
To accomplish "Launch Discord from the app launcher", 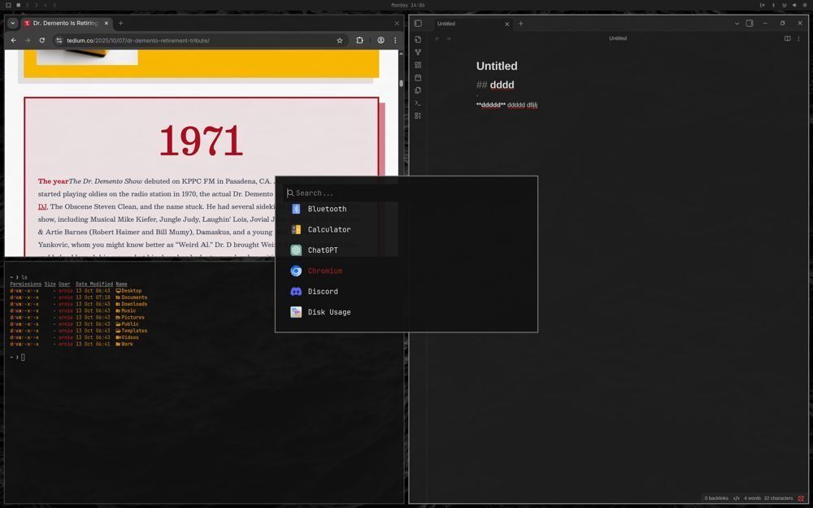I will click(322, 292).
